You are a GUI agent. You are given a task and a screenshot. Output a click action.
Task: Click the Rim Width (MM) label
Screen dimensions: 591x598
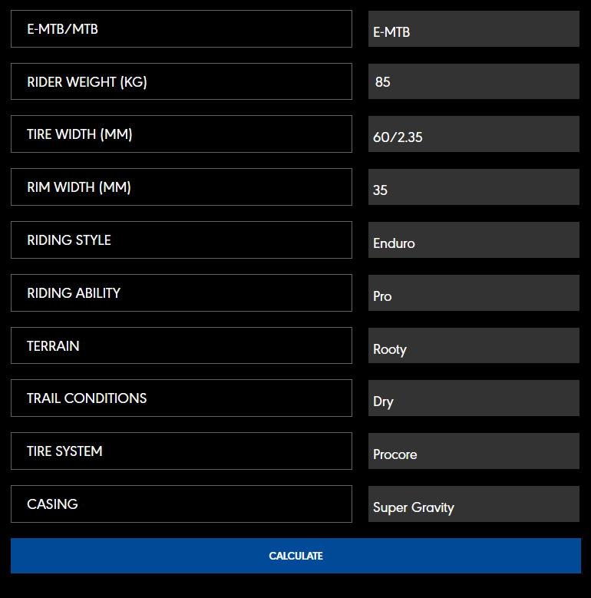pyautogui.click(x=181, y=187)
